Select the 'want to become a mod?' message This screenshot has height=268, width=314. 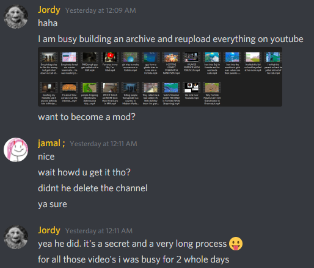point(87,117)
